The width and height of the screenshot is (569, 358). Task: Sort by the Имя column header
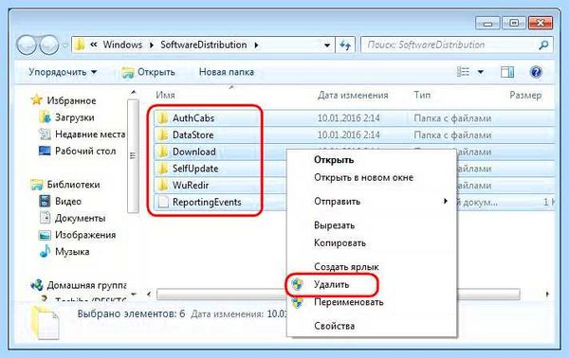(x=165, y=95)
